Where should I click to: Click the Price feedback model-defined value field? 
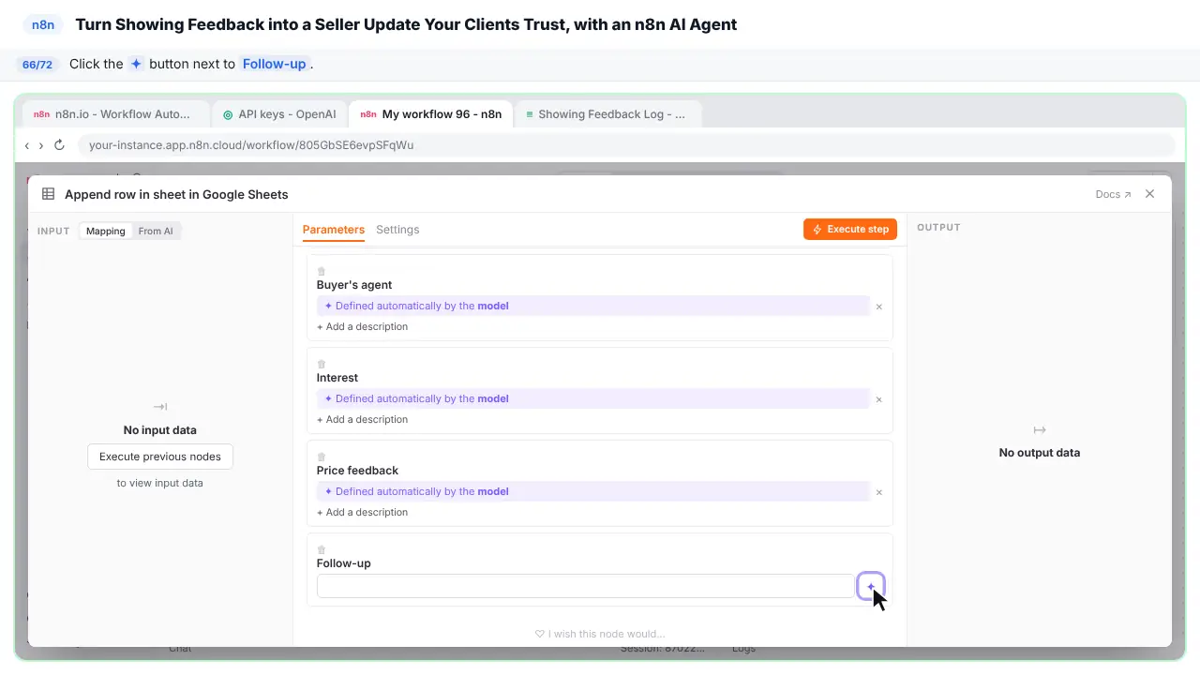point(593,491)
